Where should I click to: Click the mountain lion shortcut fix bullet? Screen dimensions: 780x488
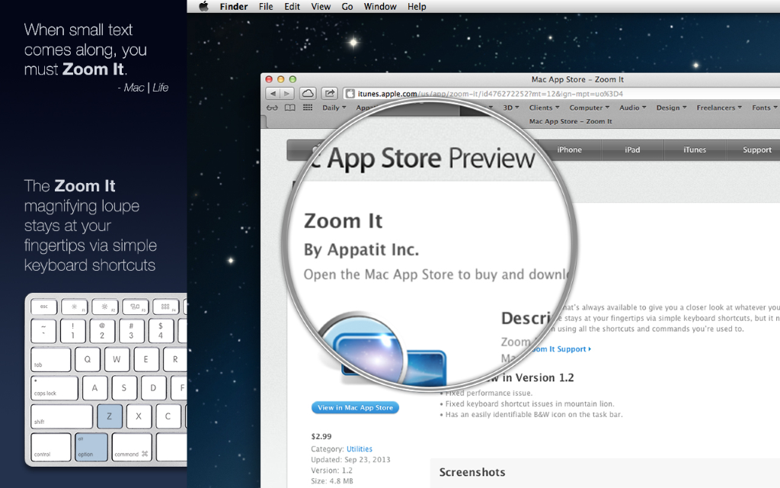pos(527,404)
